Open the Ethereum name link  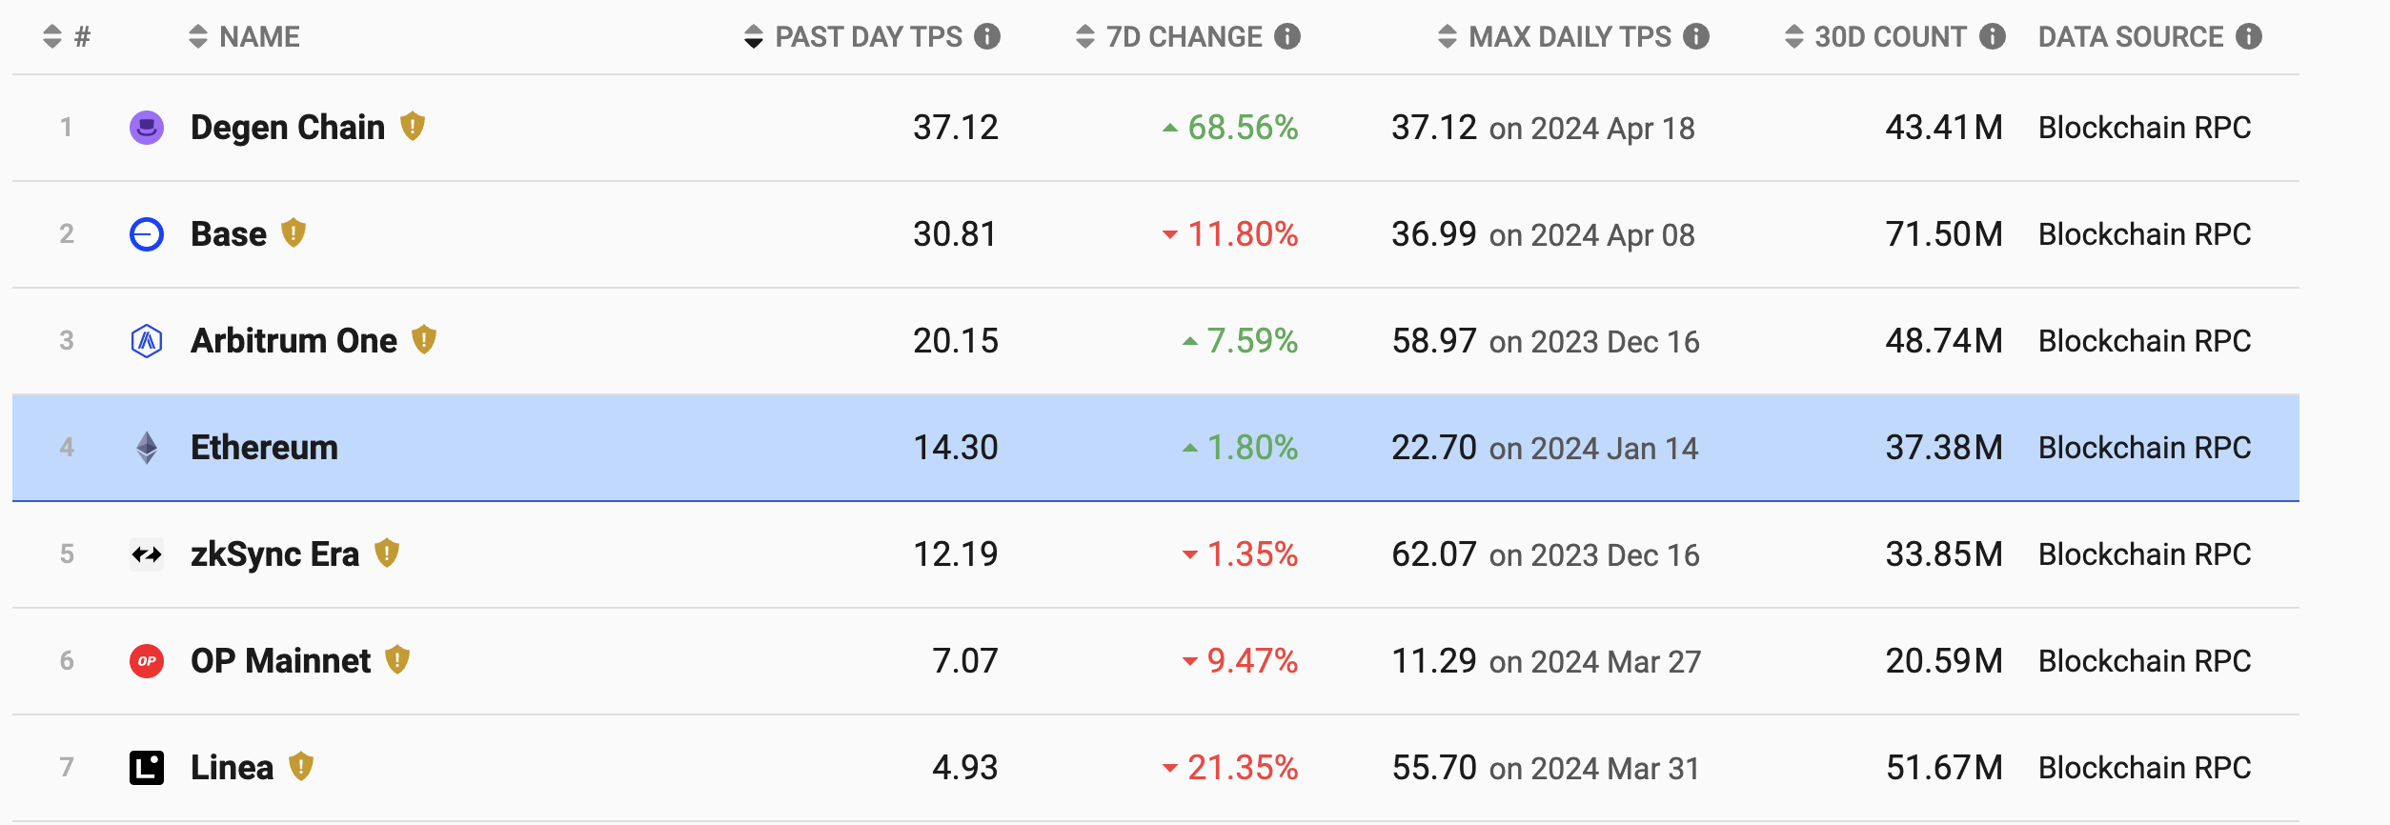coord(264,448)
